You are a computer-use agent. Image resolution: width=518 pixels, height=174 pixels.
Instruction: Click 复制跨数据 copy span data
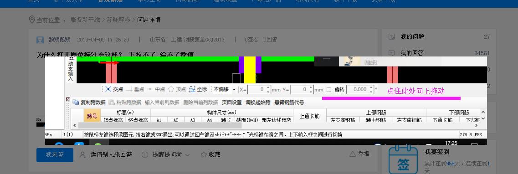(89, 102)
